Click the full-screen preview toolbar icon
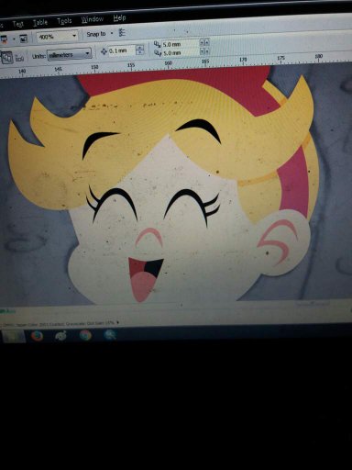 pos(23,39)
